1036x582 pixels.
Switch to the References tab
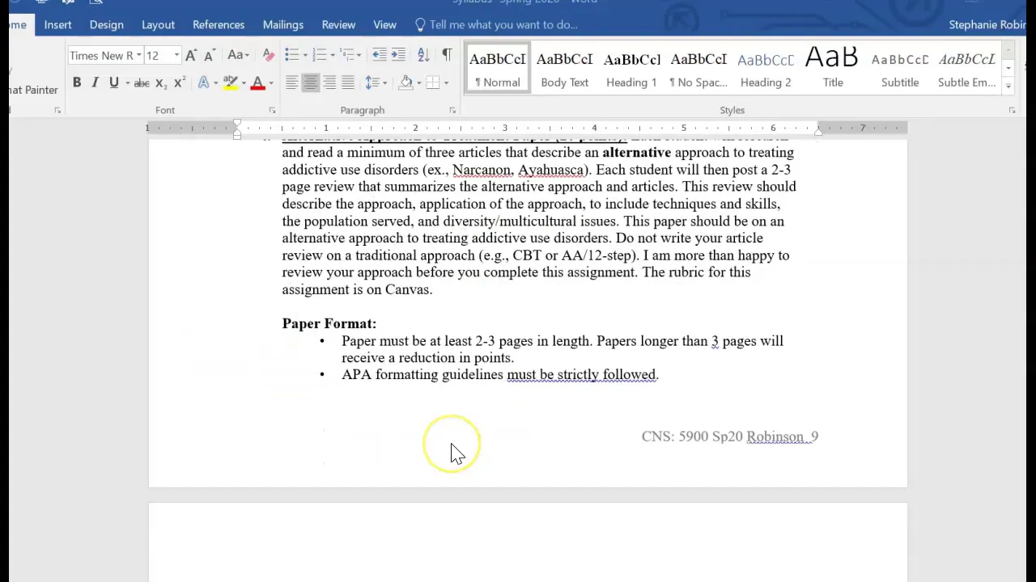coord(219,24)
